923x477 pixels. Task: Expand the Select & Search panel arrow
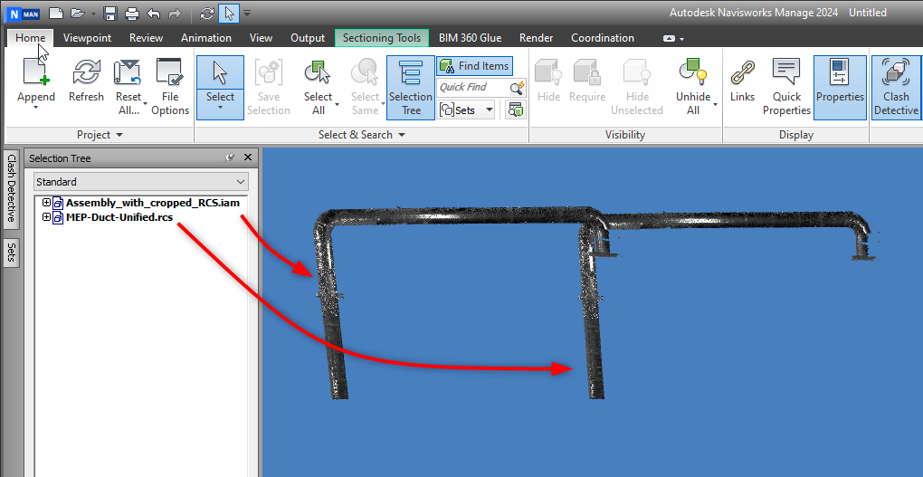(x=402, y=135)
